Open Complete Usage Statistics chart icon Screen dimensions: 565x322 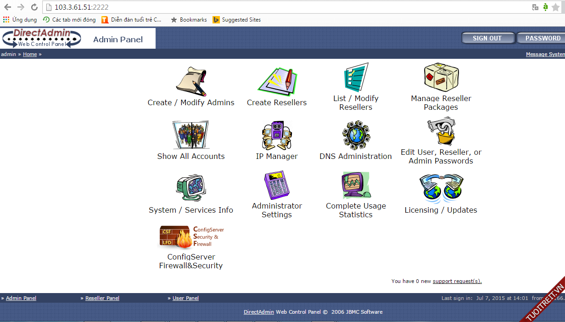(356, 185)
